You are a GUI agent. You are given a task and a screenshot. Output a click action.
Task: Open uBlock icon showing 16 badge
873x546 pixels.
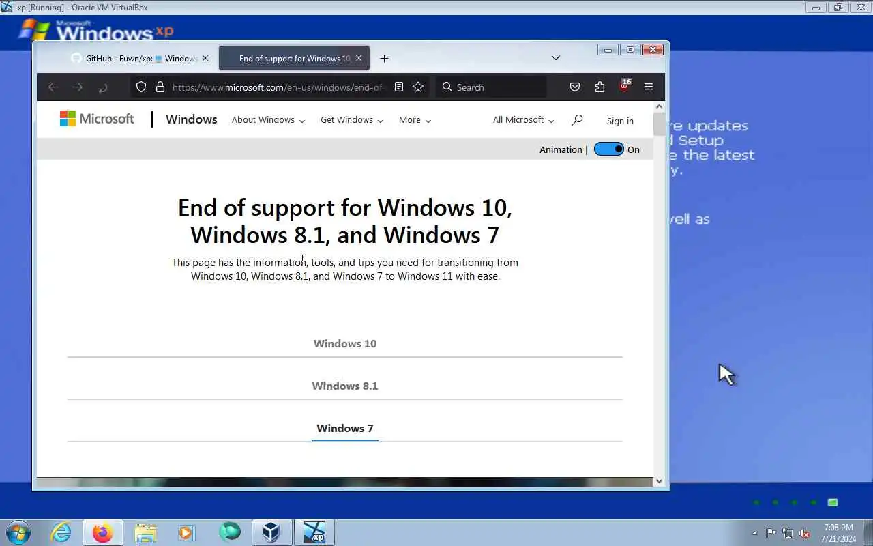coord(625,85)
